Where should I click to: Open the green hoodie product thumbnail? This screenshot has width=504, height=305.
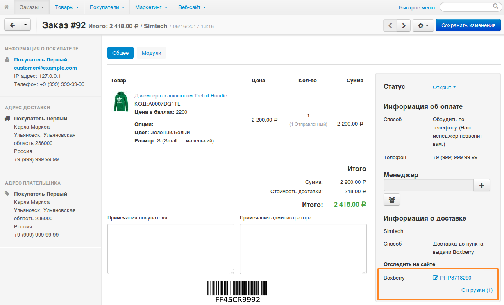pyautogui.click(x=120, y=102)
